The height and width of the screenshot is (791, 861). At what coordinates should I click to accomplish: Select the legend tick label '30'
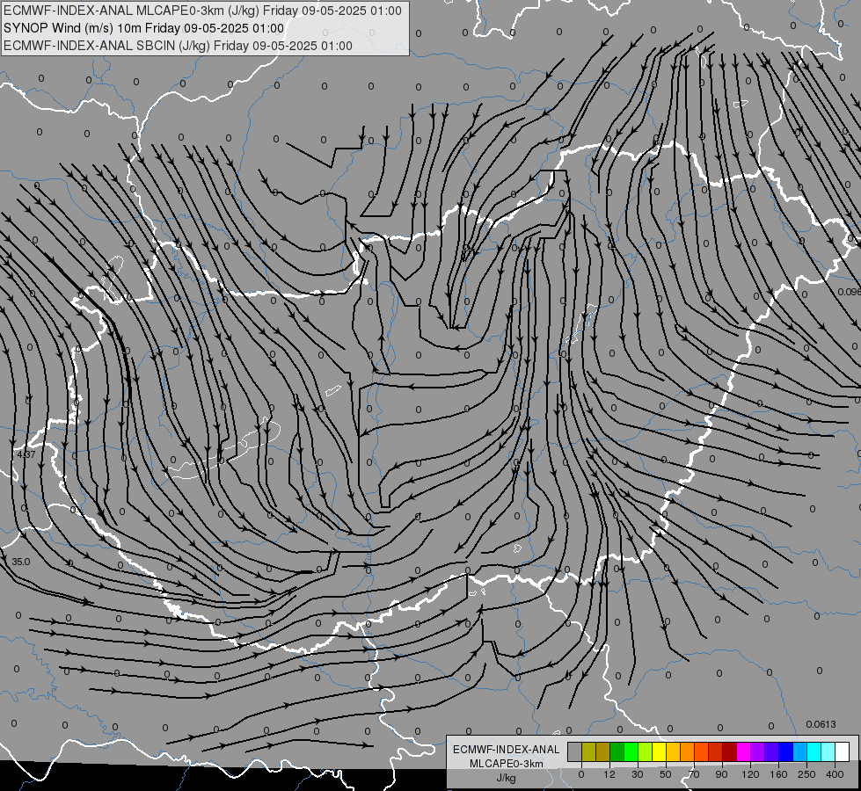point(638,774)
